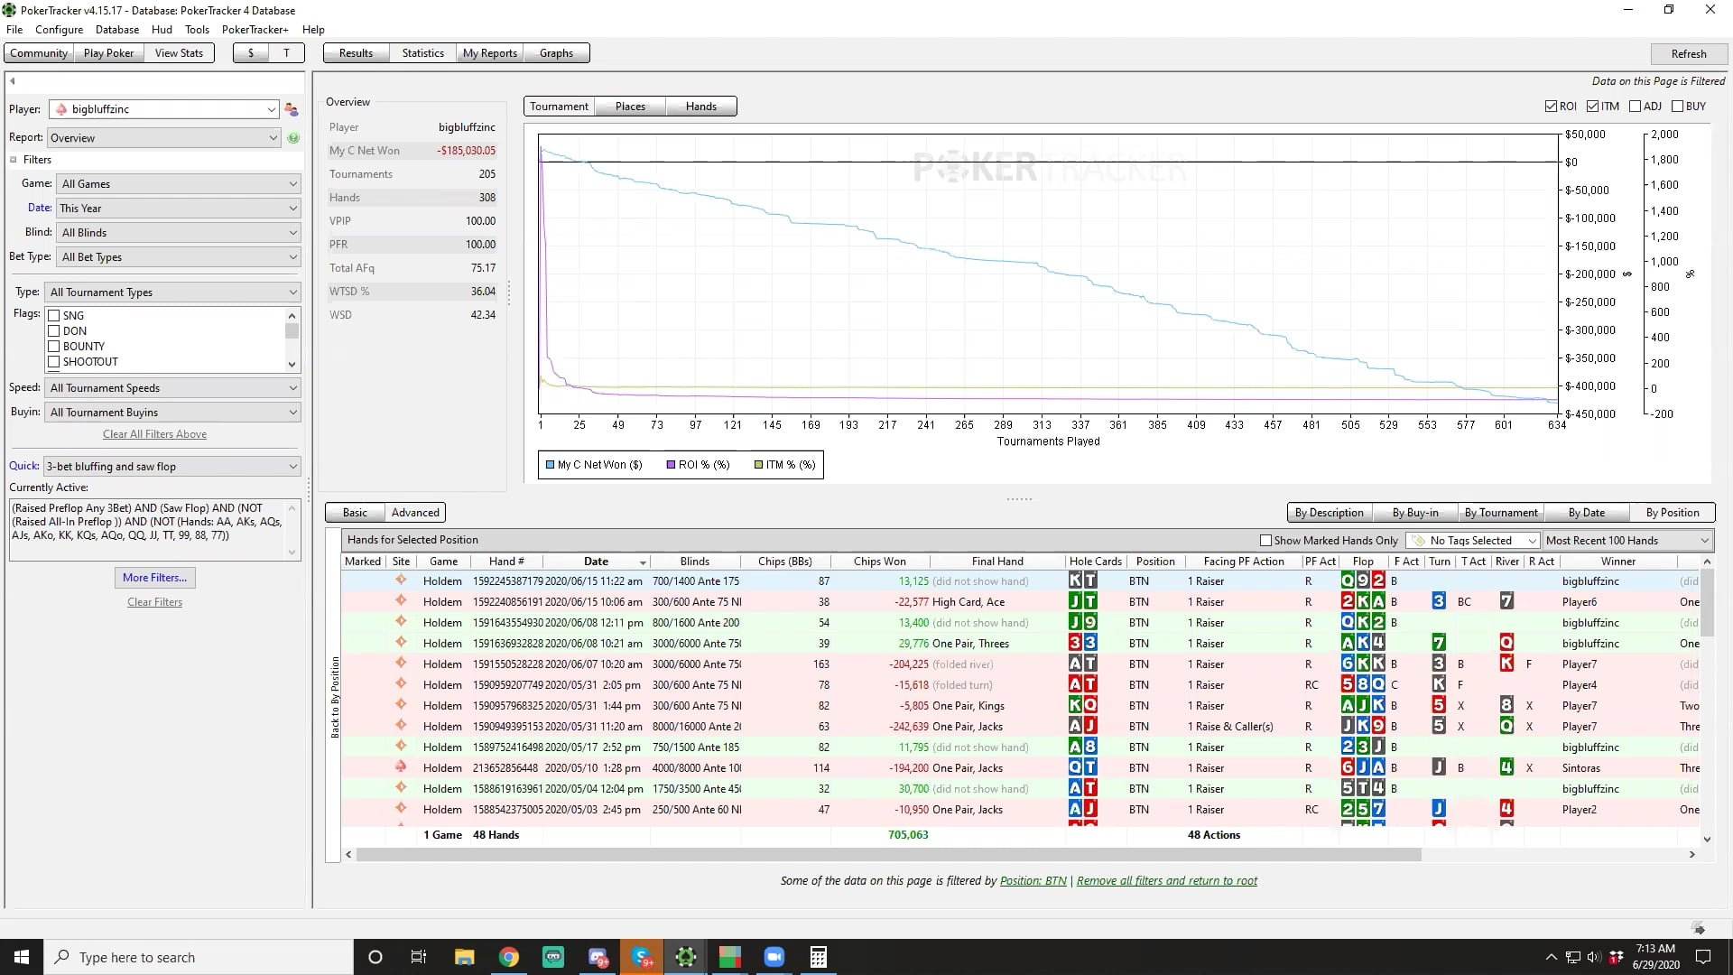This screenshot has height=975, width=1733.
Task: Click the K hole card in the first row
Action: [1075, 581]
